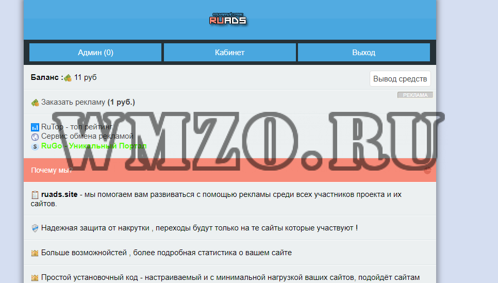This screenshot has width=498, height=283.
Task: Click the globe icon beside Сервис обмена рекламой
Action: (x=35, y=137)
